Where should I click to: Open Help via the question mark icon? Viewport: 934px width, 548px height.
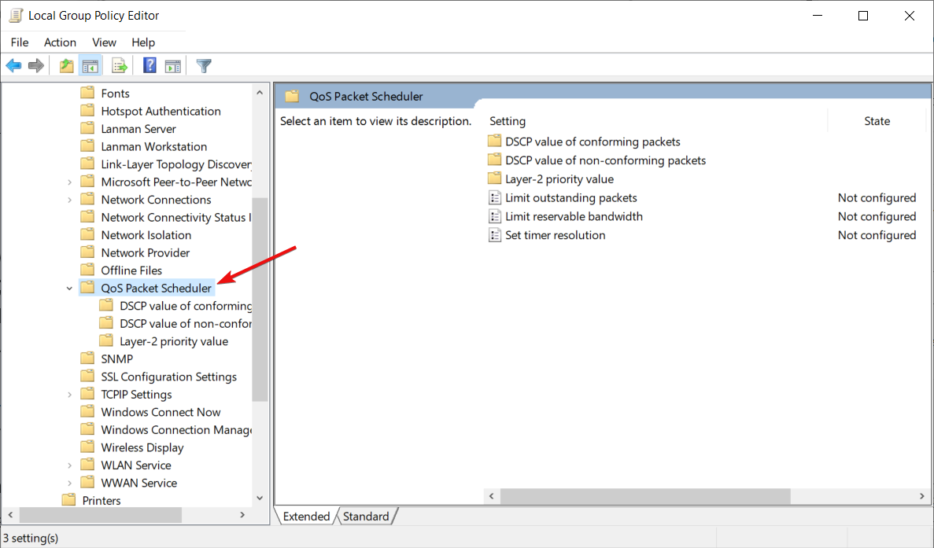click(150, 65)
